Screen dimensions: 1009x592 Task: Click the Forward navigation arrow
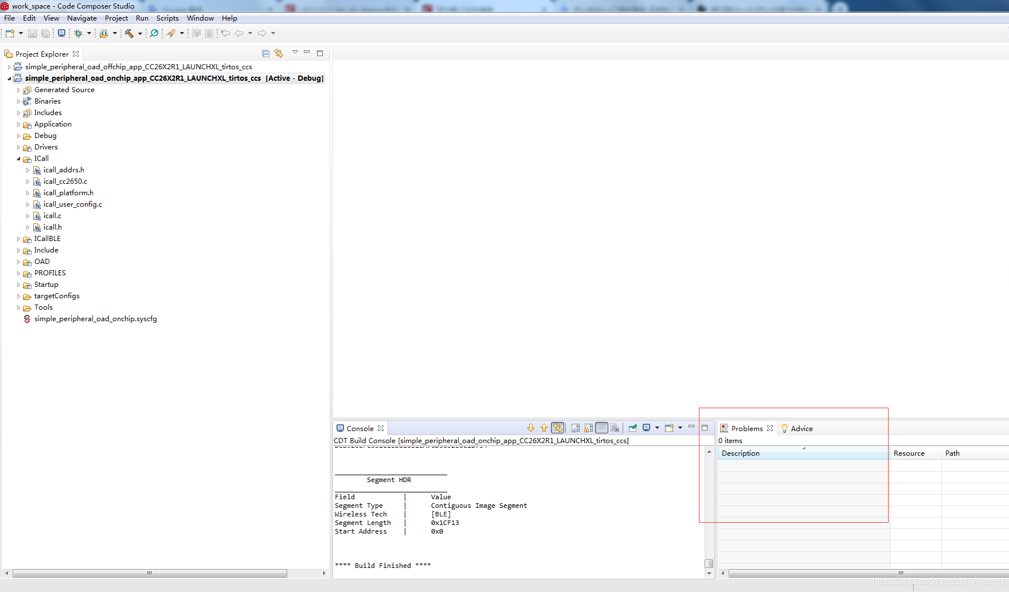click(262, 33)
